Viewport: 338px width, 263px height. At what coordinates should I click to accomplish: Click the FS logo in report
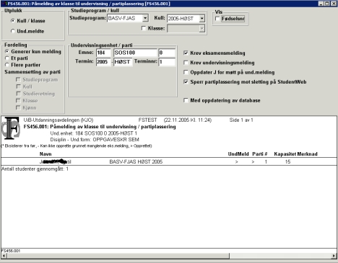point(12,128)
